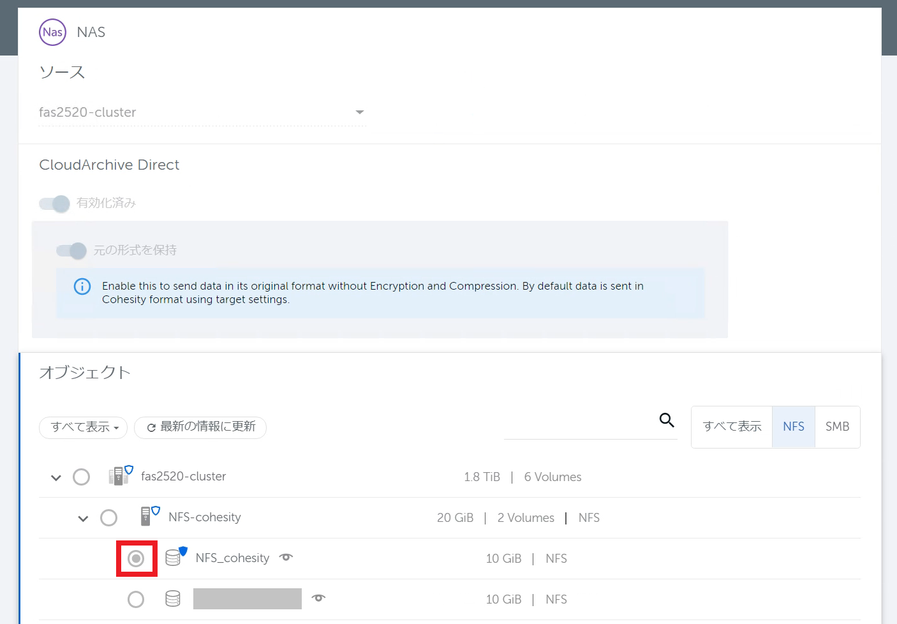
Task: Switch to the SMB protocol tab
Action: (837, 427)
